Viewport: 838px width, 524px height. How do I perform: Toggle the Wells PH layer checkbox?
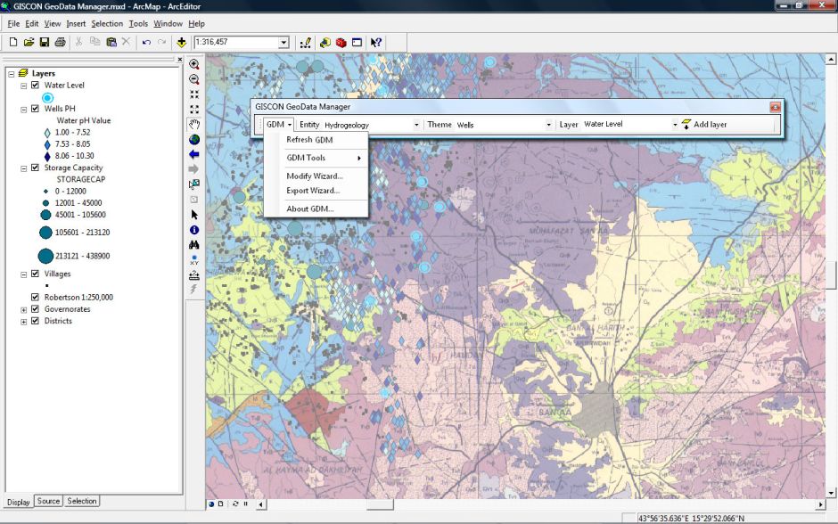35,109
